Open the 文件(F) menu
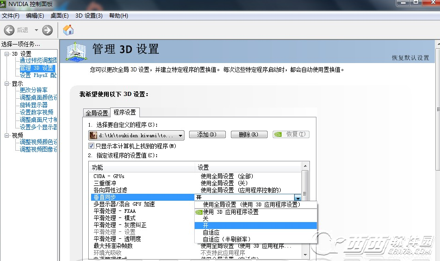This screenshot has height=261, width=440. tap(10, 16)
